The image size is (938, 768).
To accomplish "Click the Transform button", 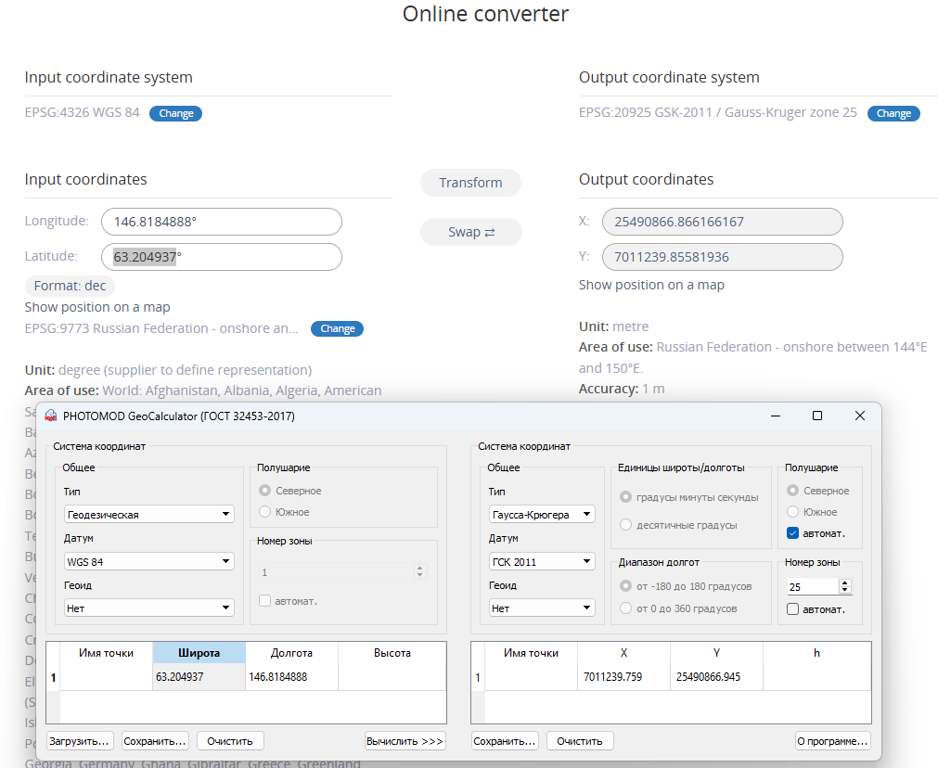I will coord(470,183).
